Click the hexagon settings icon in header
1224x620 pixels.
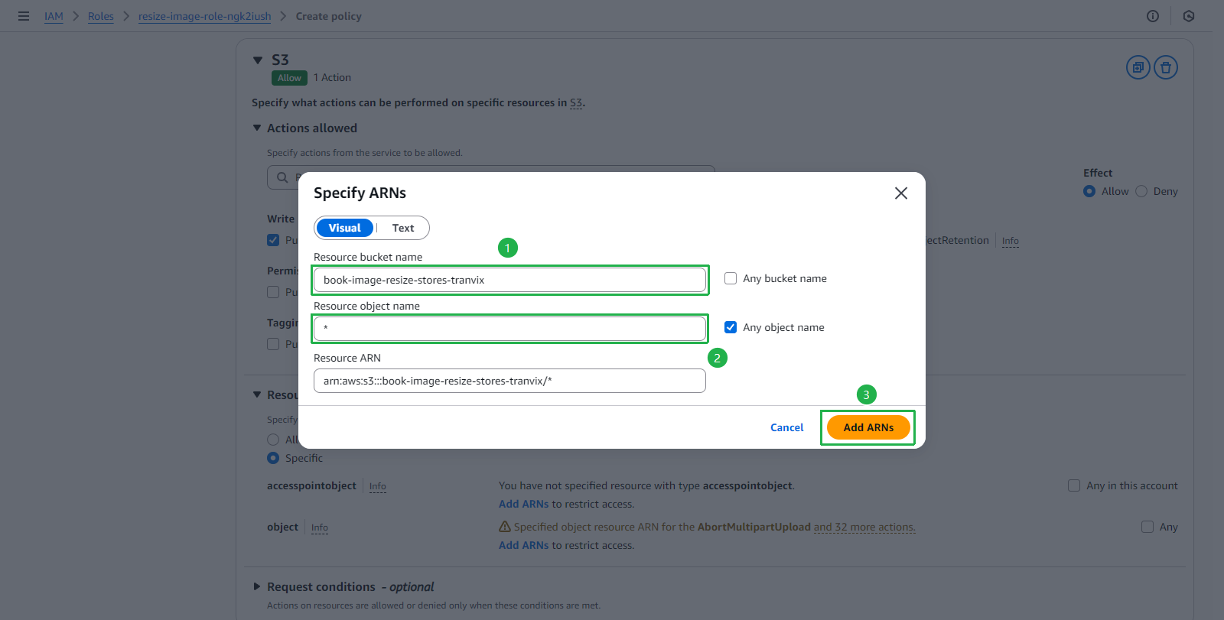coord(1189,16)
